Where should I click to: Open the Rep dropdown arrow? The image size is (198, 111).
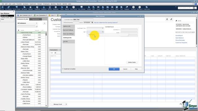pyautogui.click(x=102, y=32)
